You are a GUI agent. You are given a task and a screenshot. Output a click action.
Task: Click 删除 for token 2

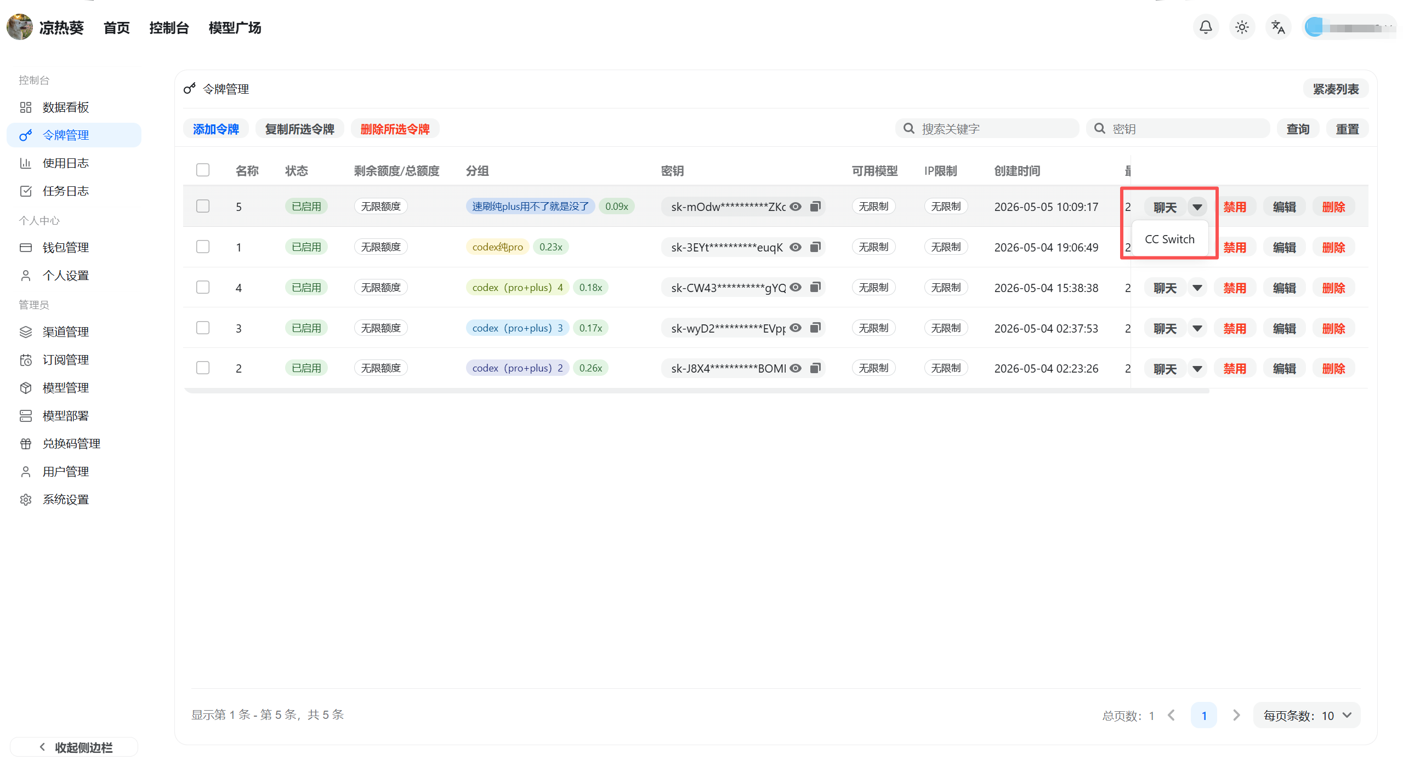tap(1333, 369)
